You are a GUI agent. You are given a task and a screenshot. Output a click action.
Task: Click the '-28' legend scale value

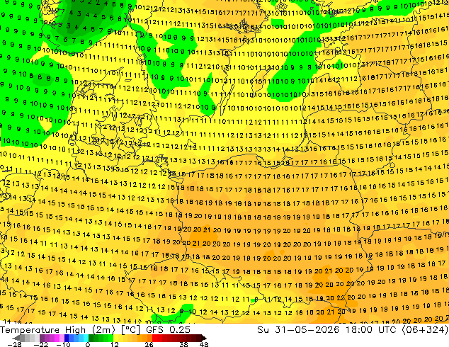pyautogui.click(x=14, y=344)
